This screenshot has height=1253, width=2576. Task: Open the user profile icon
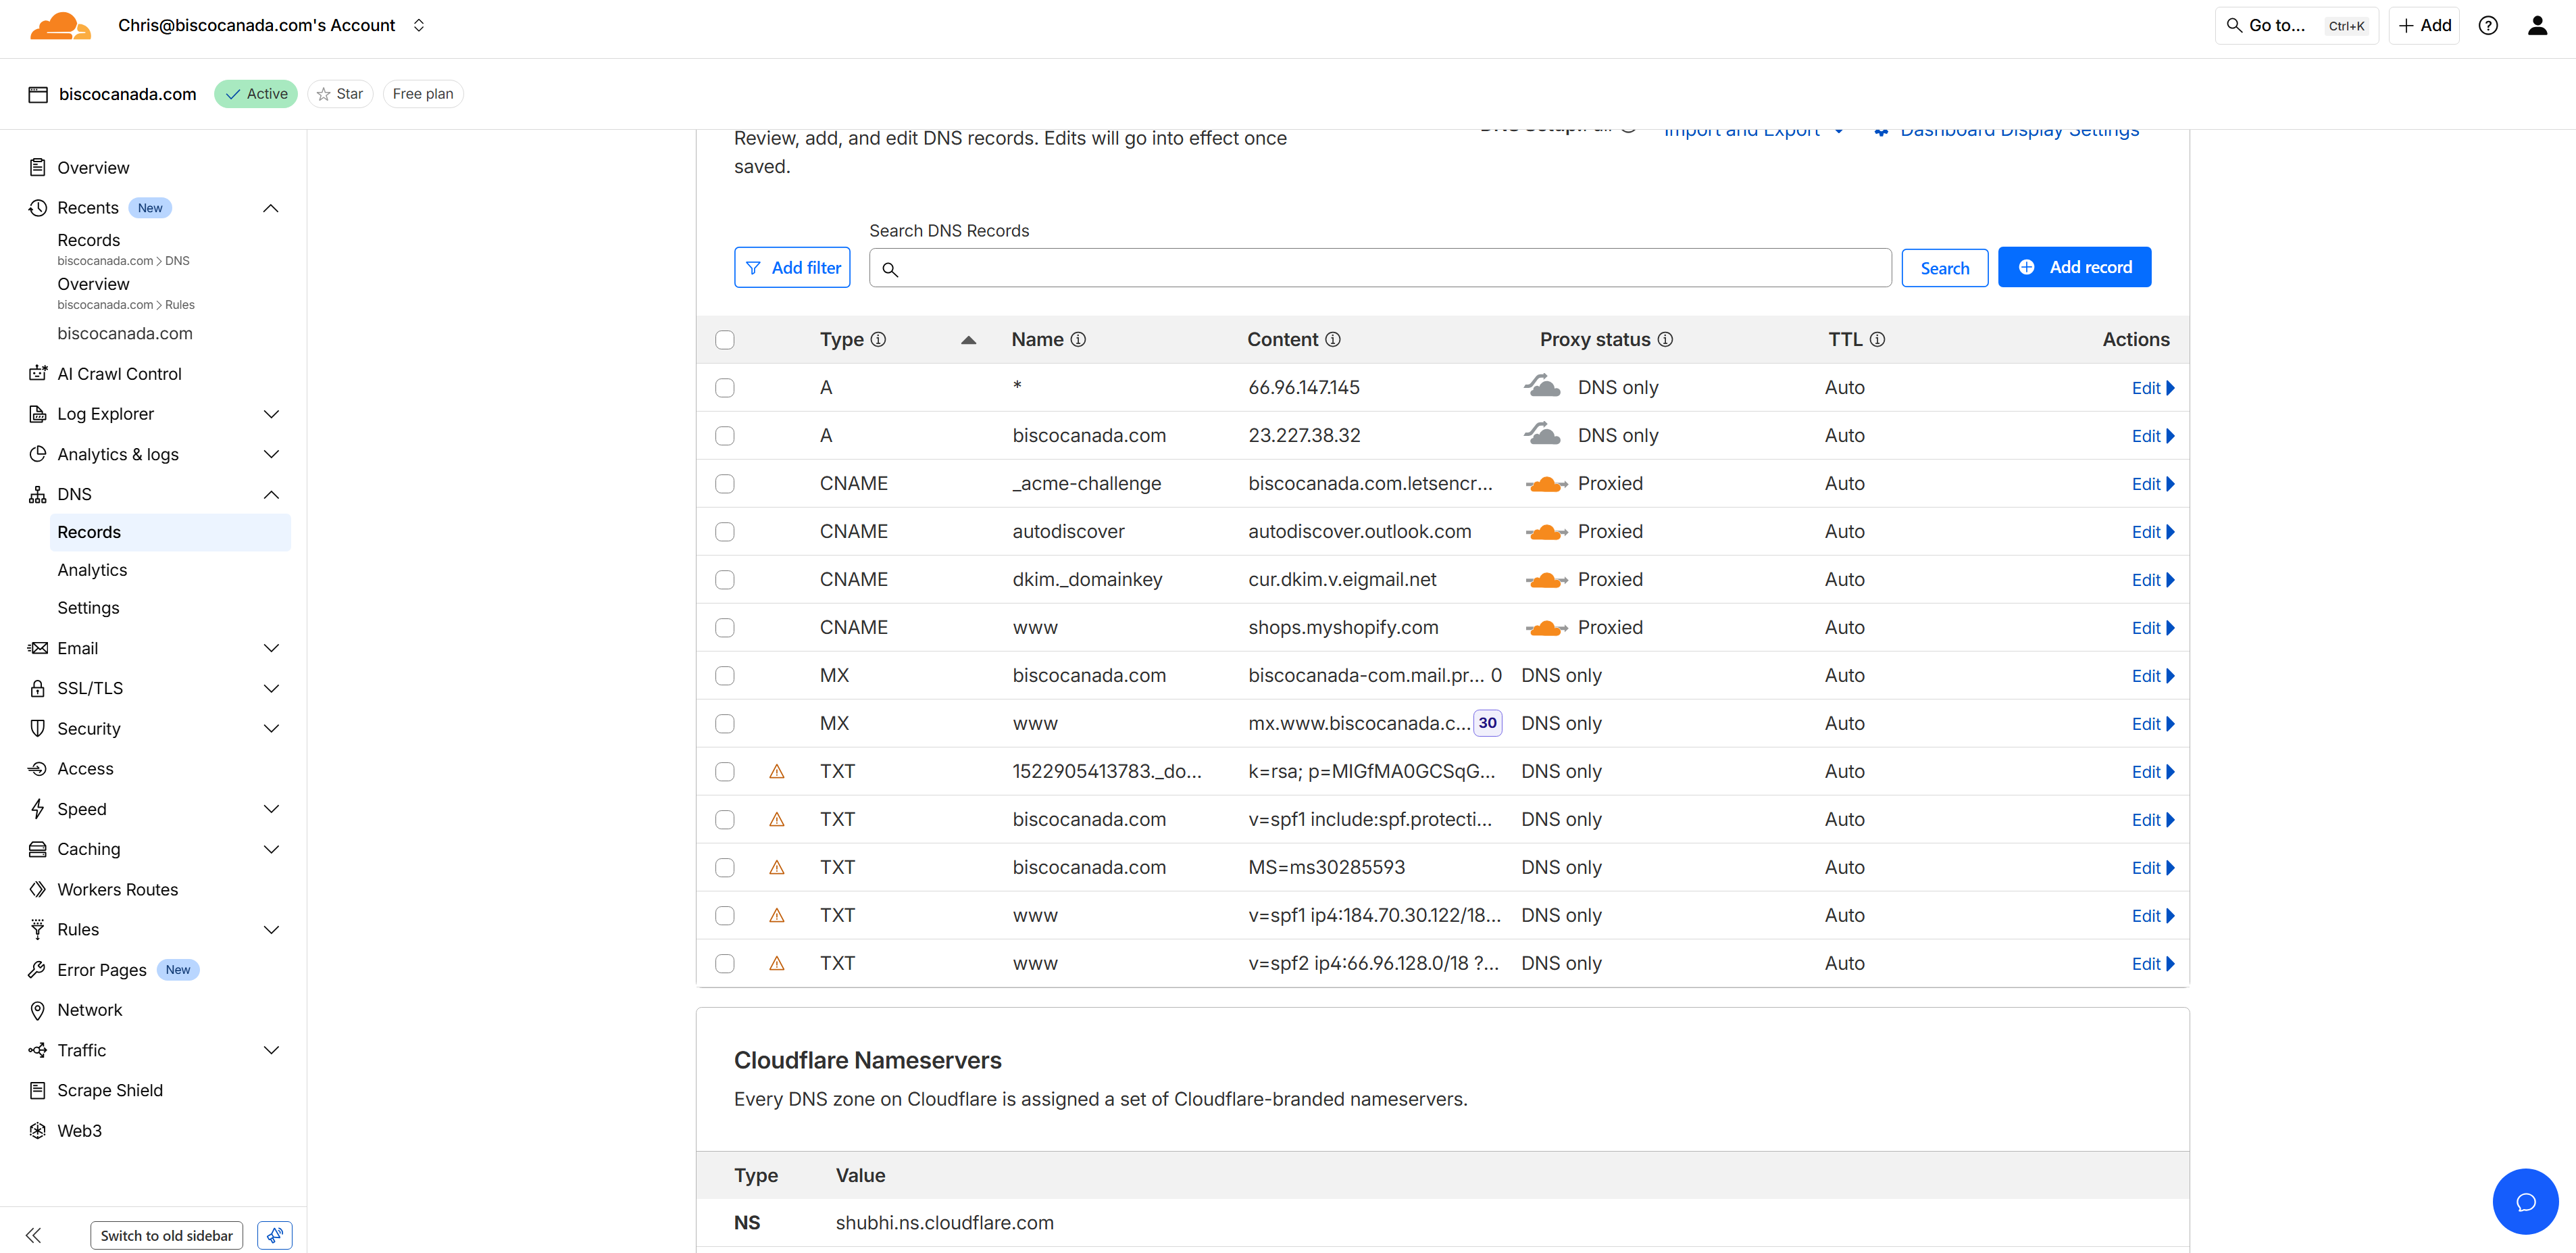pyautogui.click(x=2537, y=26)
